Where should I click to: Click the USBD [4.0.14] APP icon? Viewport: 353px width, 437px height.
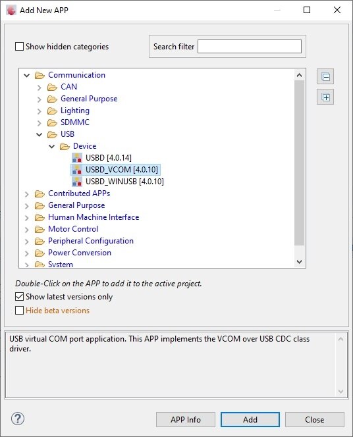(77, 158)
